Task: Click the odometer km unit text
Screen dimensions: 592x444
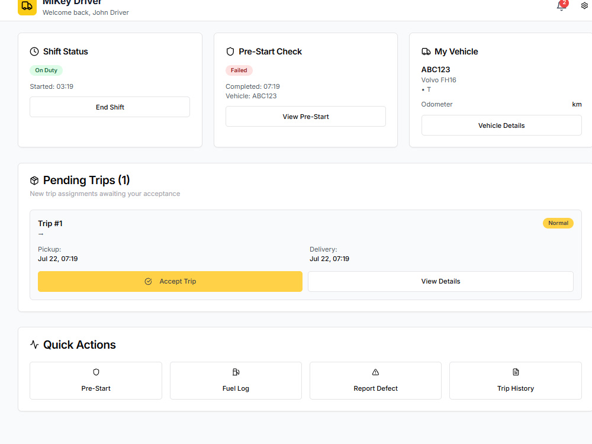Action: point(577,104)
